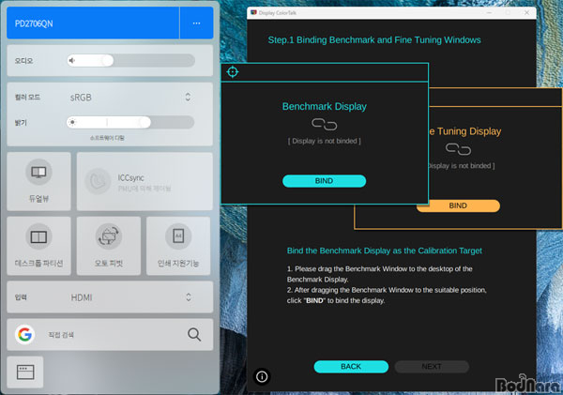Open the info icon in Display ColorTalk

262,375
